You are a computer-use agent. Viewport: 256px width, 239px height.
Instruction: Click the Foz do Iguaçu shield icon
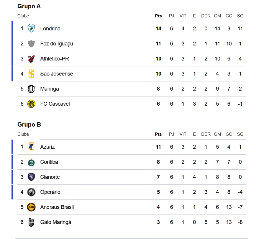coord(31,44)
